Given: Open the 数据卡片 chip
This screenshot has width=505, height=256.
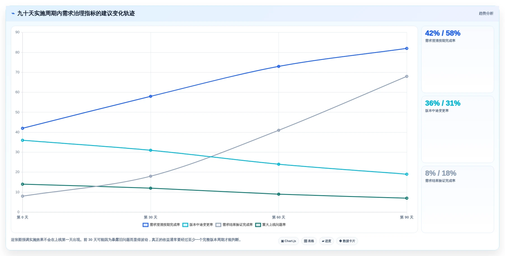Looking at the screenshot, I should point(347,241).
